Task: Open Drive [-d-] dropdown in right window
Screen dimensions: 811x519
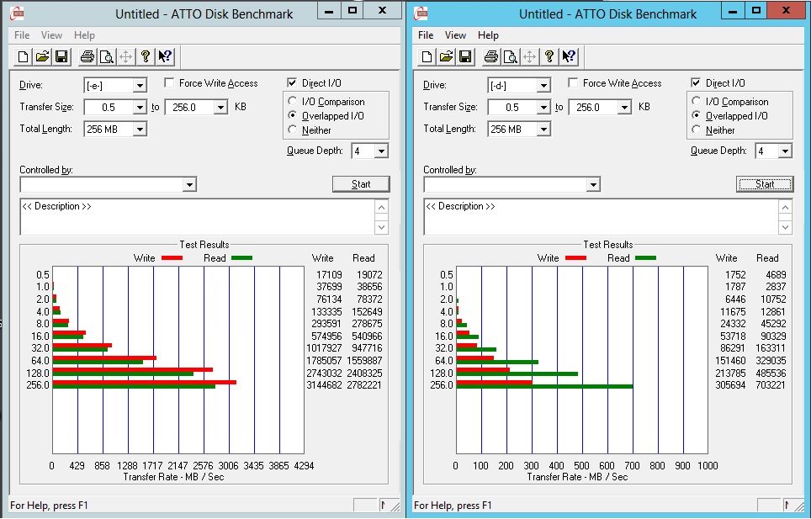Action: point(543,85)
